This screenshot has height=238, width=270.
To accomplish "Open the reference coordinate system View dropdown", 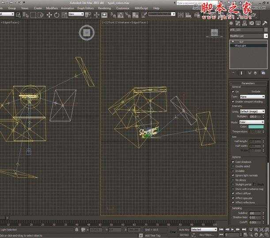I will (x=76, y=14).
